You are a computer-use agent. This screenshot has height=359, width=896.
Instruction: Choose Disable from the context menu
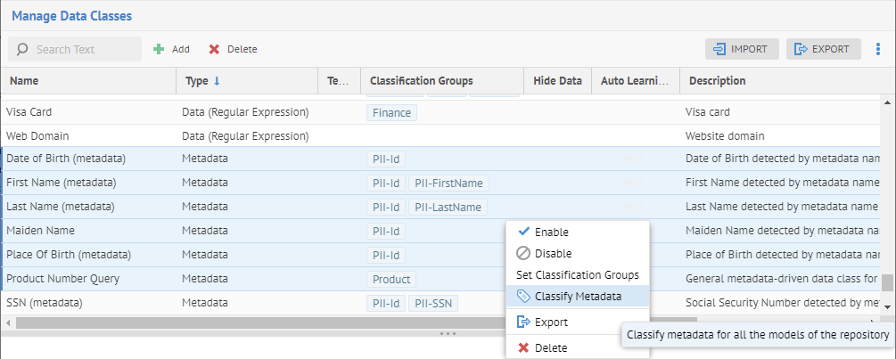(x=553, y=253)
